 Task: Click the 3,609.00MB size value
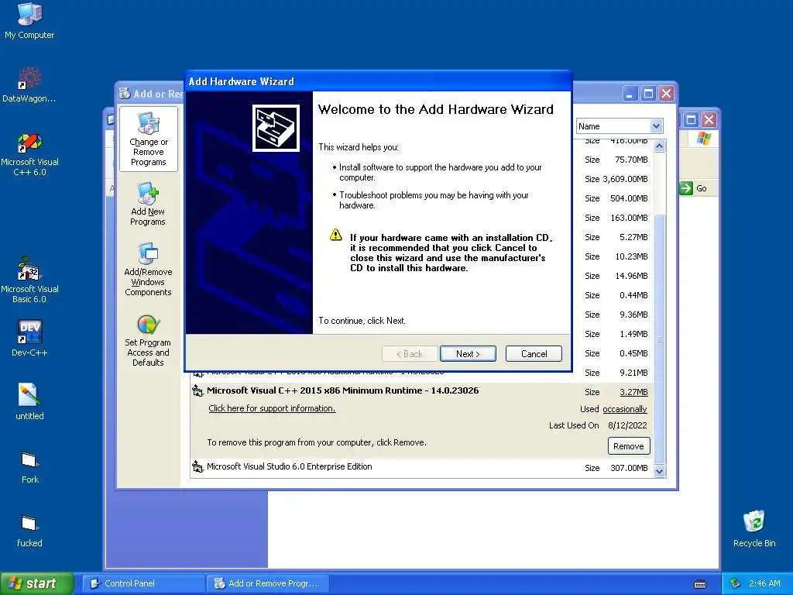tap(625, 179)
